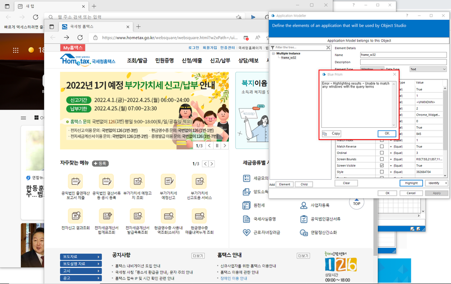This screenshot has width=451, height=284.
Task: Collapse the Multiple Instance tree node
Action: pos(273,54)
